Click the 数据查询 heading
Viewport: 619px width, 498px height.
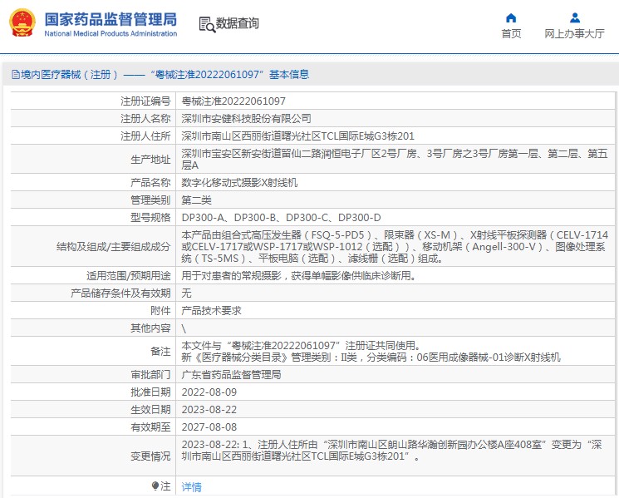click(238, 23)
